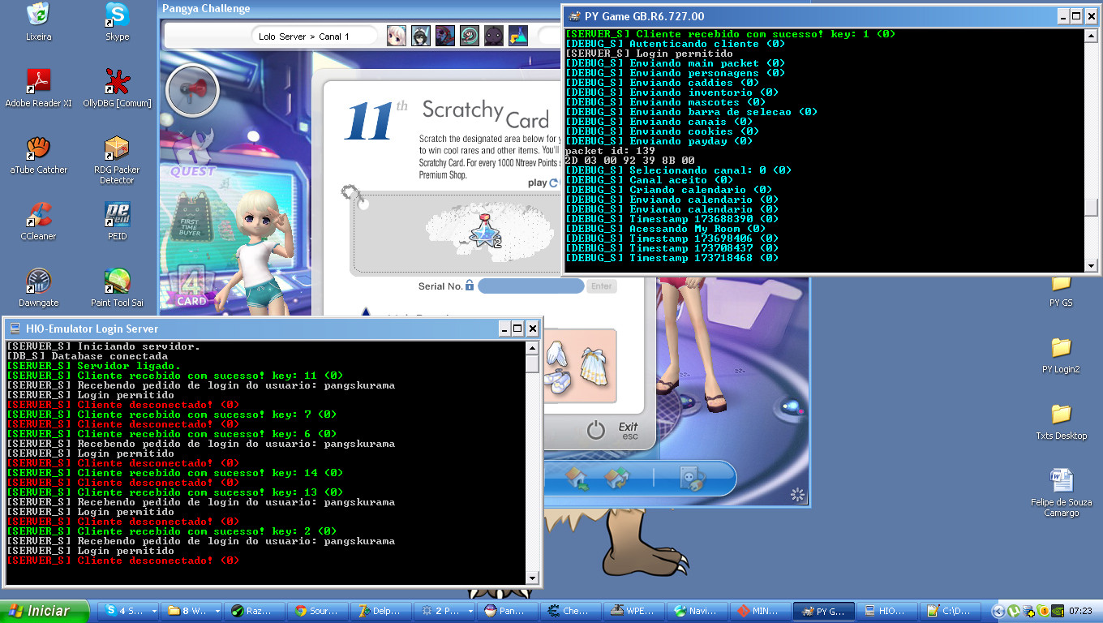The image size is (1103, 623).
Task: Expand the 2 P... taskbar group dropdown arrow
Action: [470, 612]
